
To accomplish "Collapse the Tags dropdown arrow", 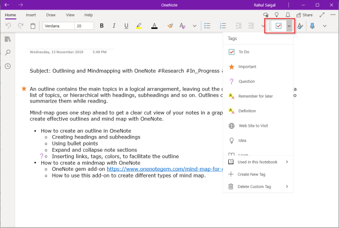I will (289, 26).
